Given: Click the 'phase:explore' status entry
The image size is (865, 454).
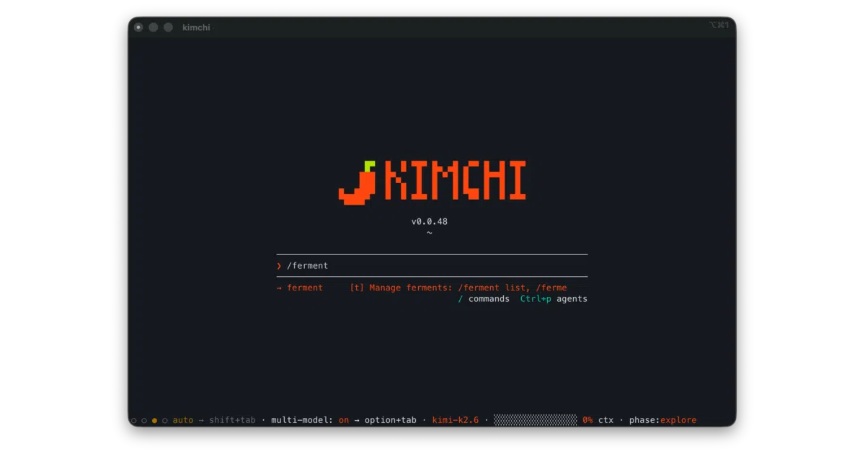Looking at the screenshot, I should pos(662,420).
